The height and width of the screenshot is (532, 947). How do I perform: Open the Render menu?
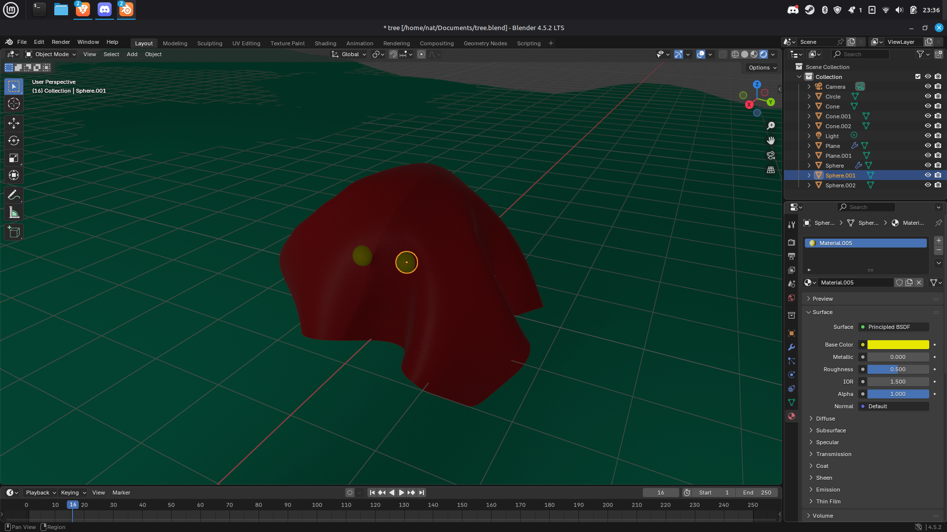(x=61, y=42)
